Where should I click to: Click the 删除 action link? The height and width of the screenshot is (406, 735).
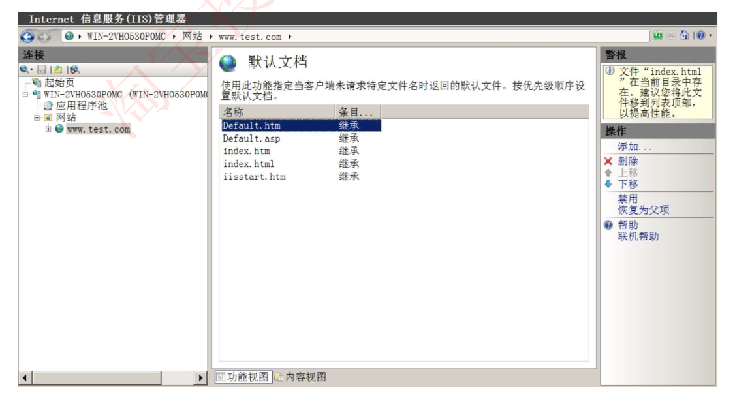(x=628, y=161)
